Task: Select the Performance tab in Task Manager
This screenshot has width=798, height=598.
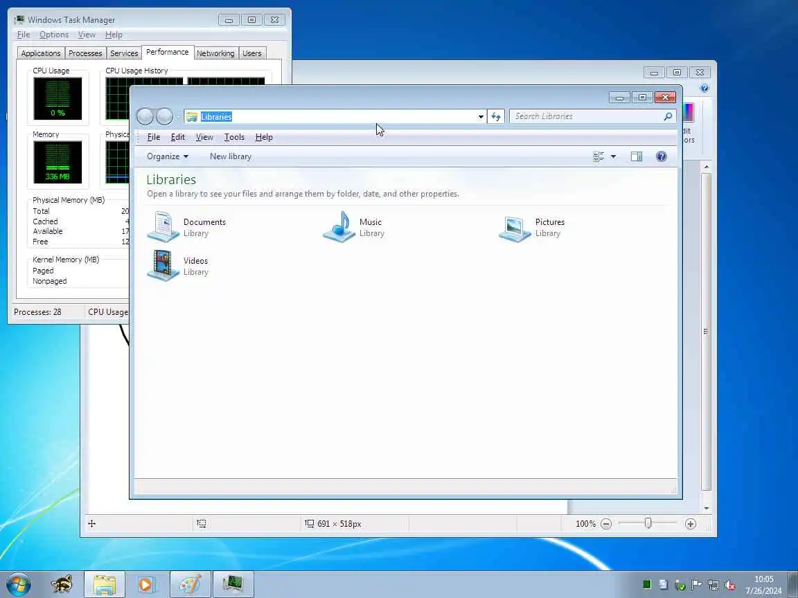Action: coord(168,52)
